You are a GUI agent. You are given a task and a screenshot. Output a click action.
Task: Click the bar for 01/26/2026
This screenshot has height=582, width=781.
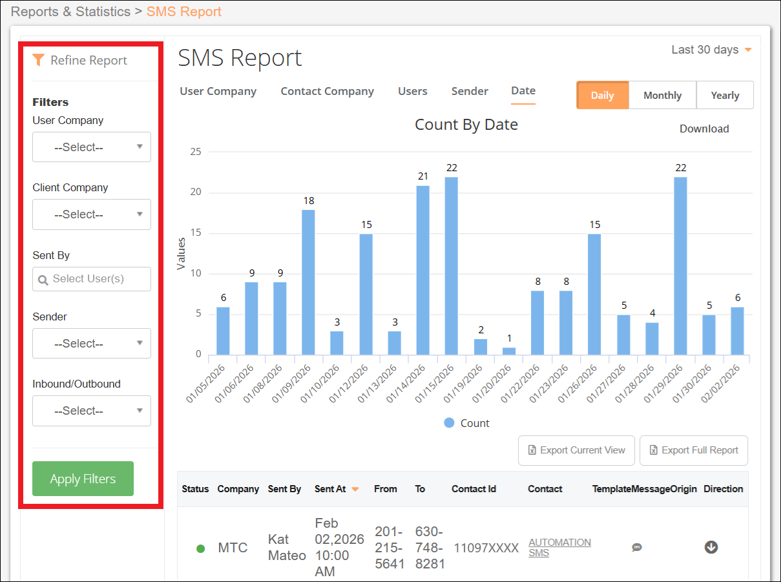(x=594, y=295)
